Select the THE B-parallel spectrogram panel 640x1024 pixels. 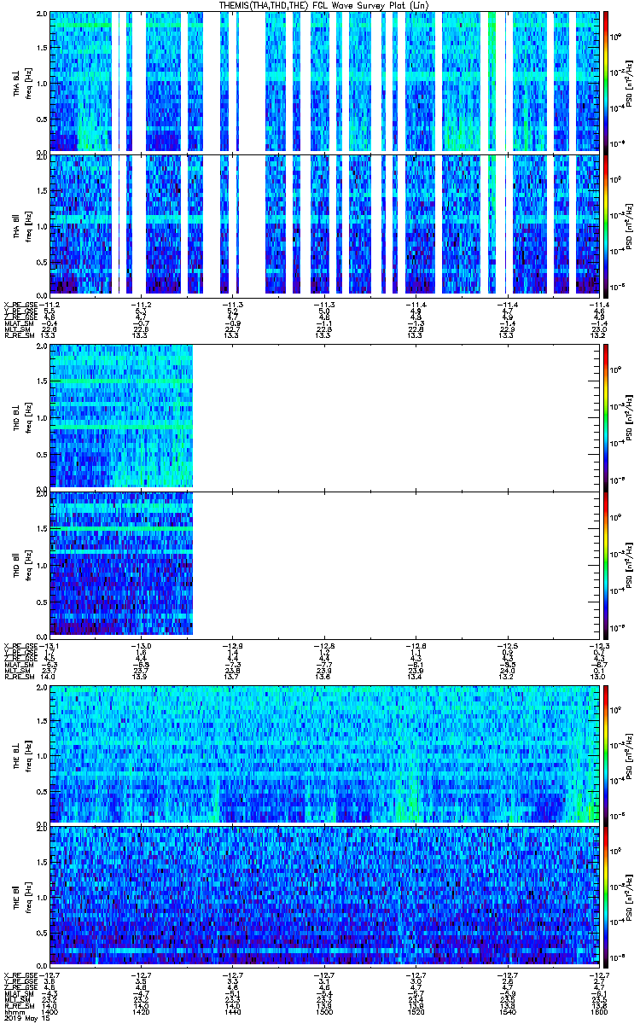[325, 897]
